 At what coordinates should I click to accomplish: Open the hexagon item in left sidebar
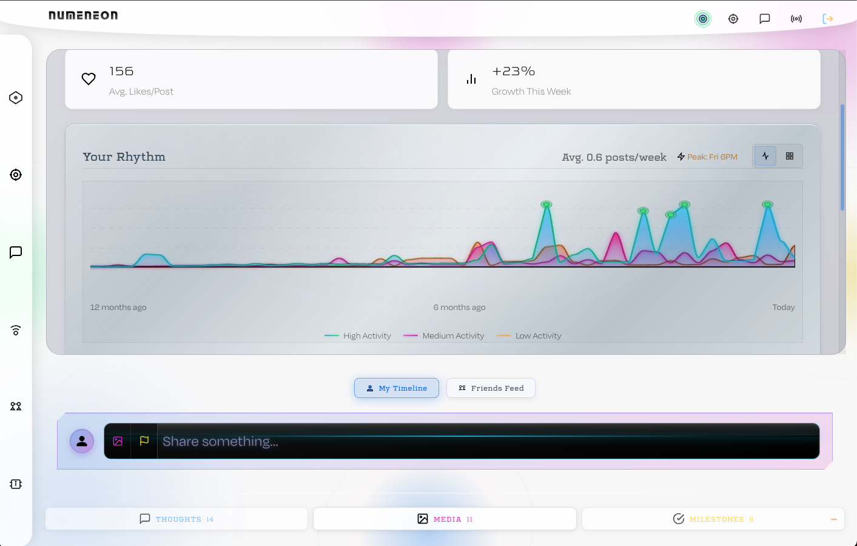[x=16, y=98]
